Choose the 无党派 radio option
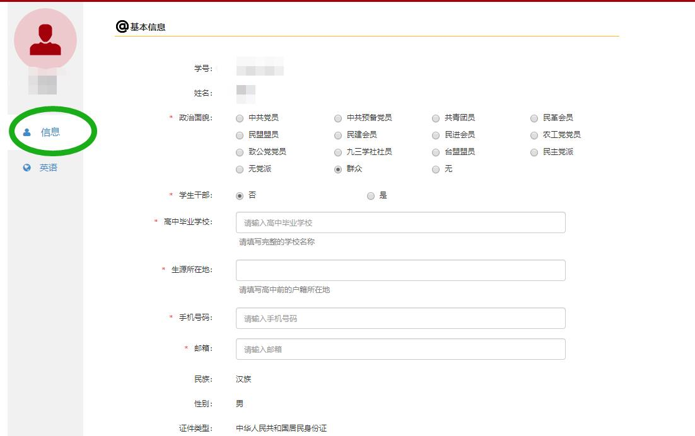This screenshot has height=436, width=695. click(240, 169)
